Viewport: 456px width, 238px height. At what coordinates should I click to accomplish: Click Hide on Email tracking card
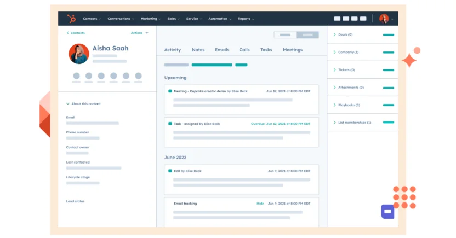click(260, 204)
